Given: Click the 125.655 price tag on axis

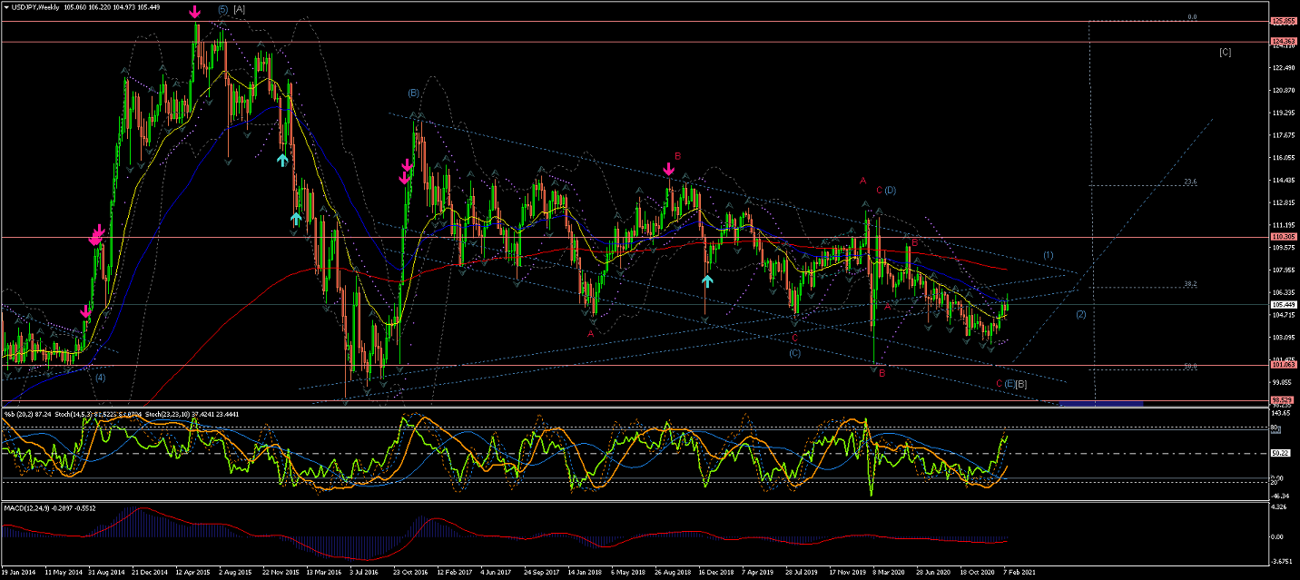Looking at the screenshot, I should [x=1284, y=21].
